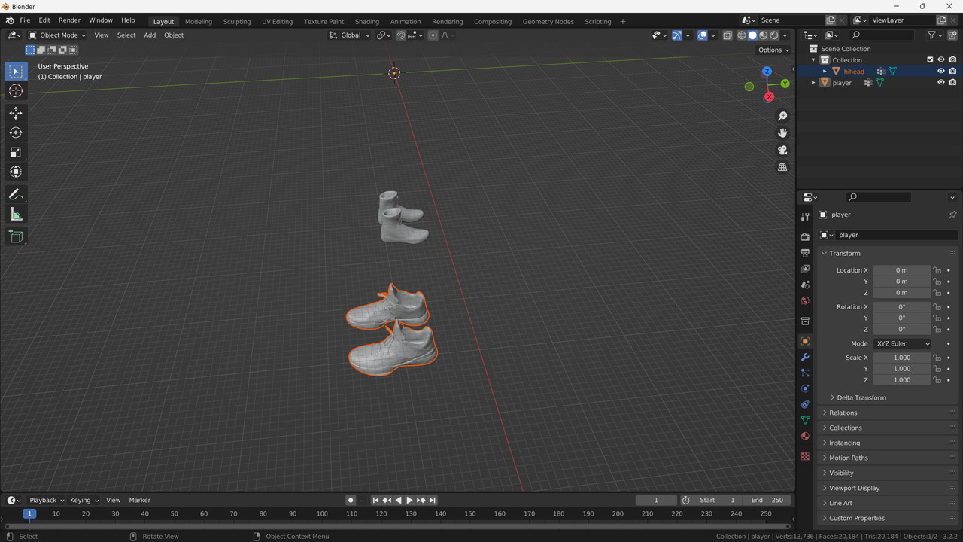Open the Render menu
The width and height of the screenshot is (963, 542).
coord(69,20)
